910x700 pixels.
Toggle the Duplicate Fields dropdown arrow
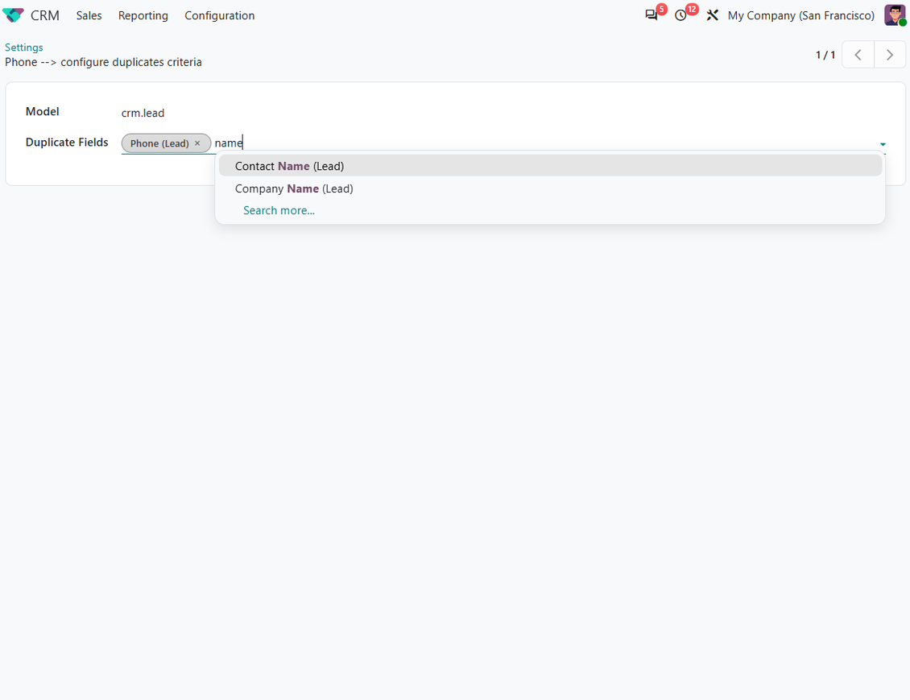coord(883,144)
